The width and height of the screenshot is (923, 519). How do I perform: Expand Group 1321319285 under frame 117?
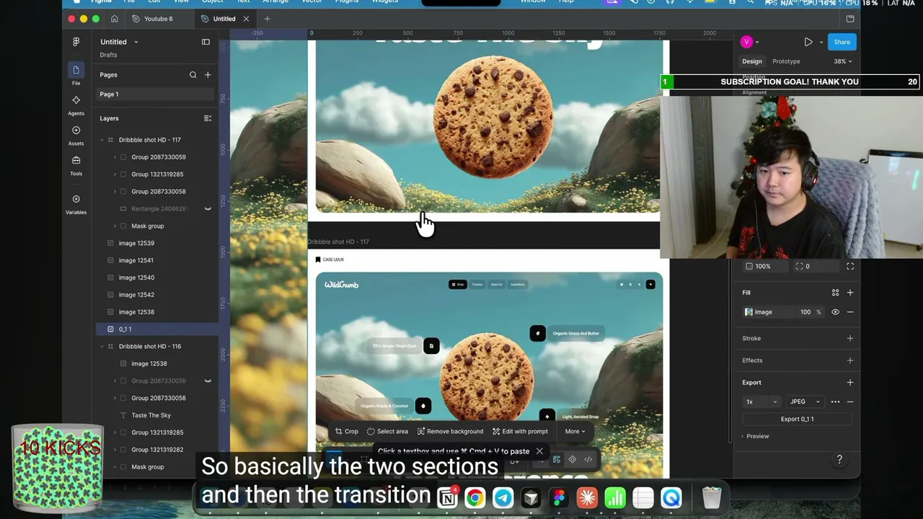(x=115, y=174)
